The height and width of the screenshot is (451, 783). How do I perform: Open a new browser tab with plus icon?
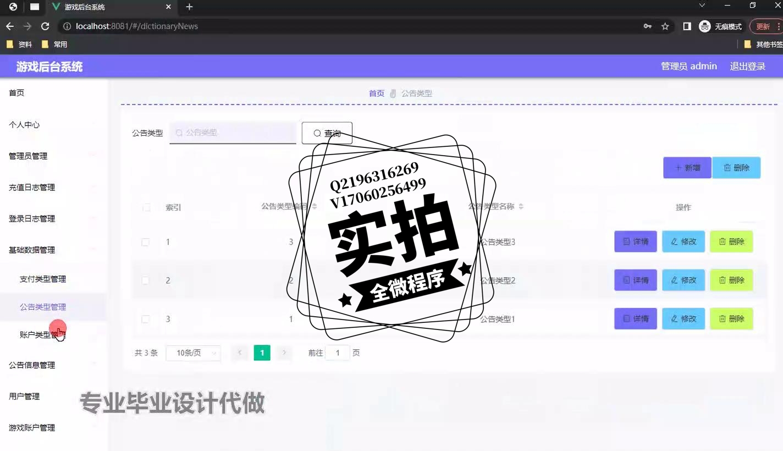pos(189,7)
